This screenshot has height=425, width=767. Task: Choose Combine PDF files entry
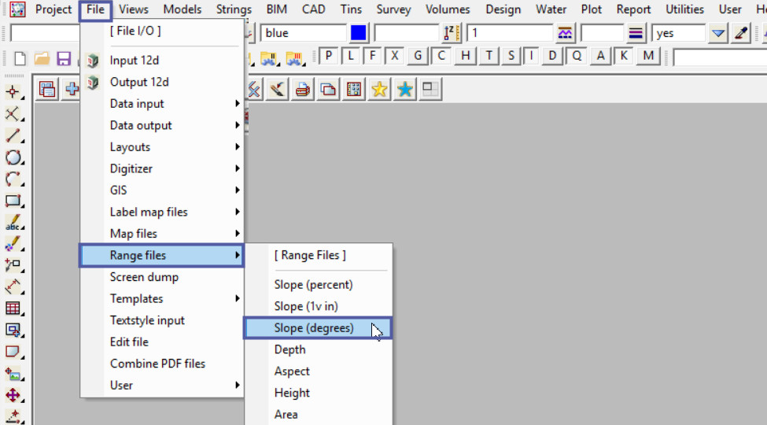162,364
